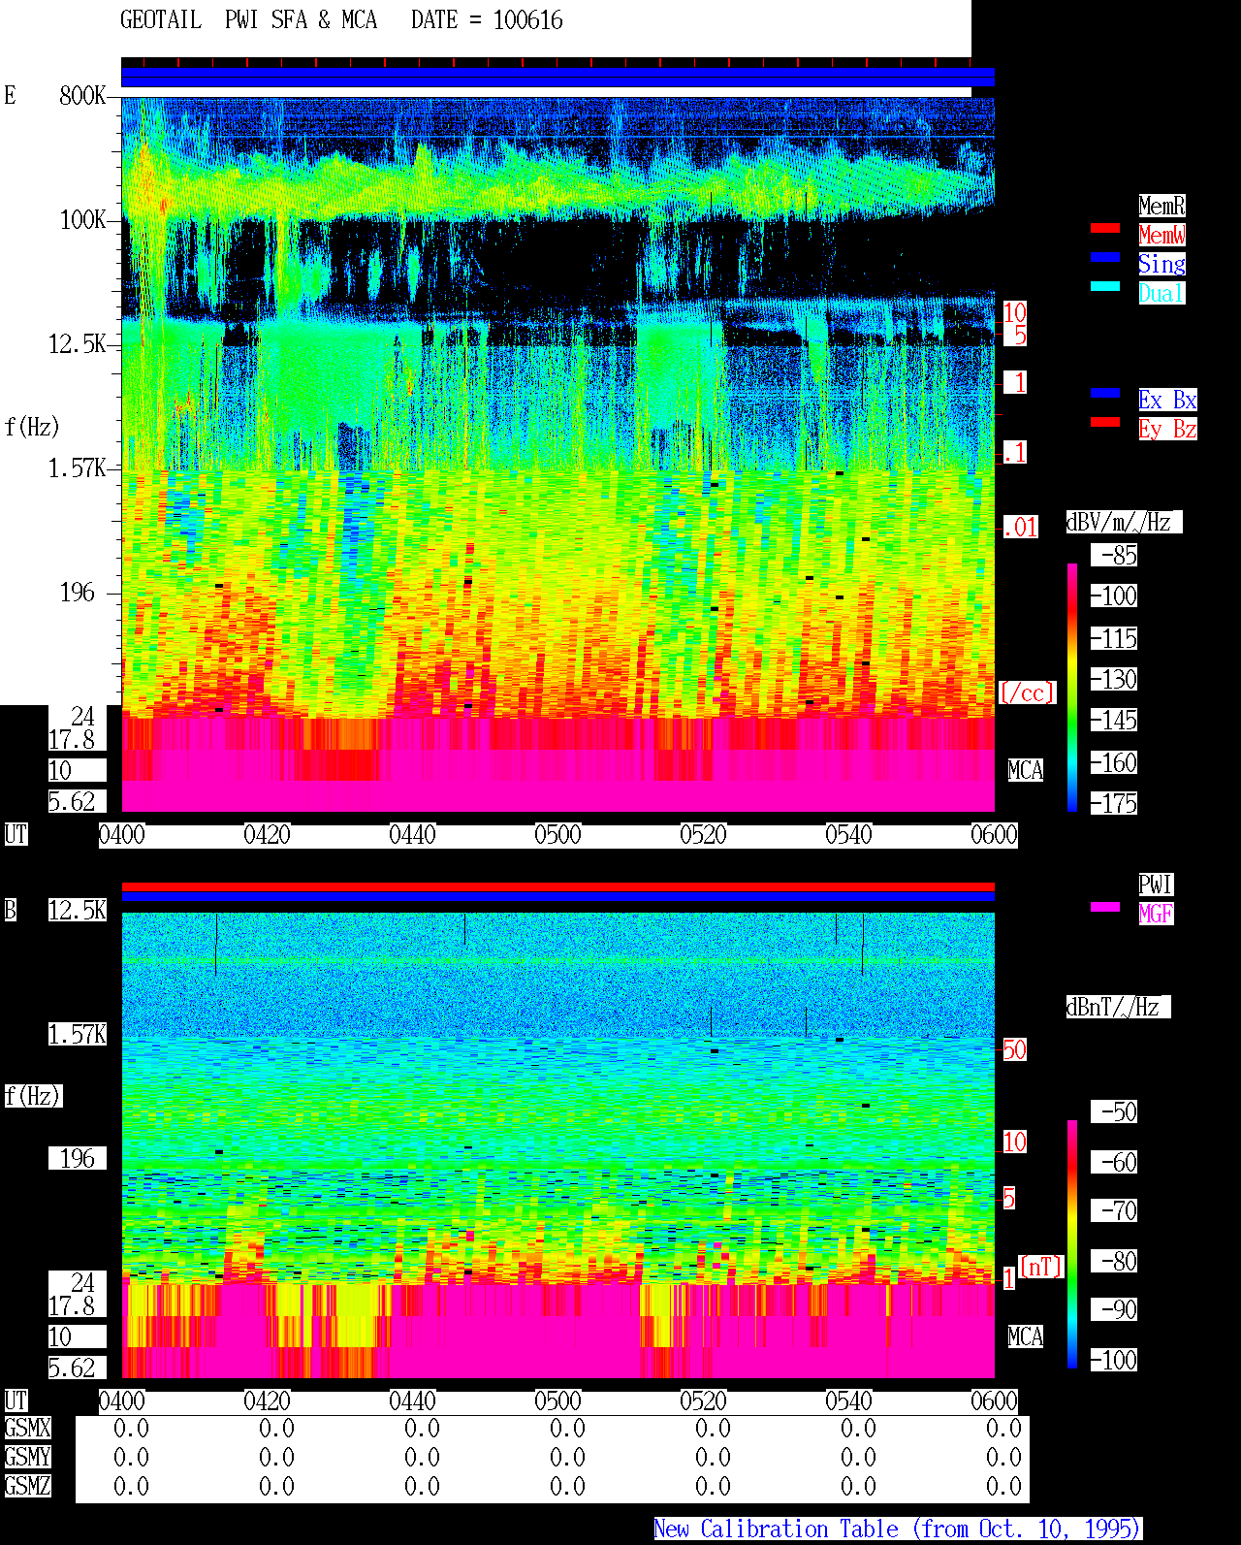Image resolution: width=1241 pixels, height=1545 pixels.
Task: Click the E panel 0440 time label
Action: click(412, 834)
